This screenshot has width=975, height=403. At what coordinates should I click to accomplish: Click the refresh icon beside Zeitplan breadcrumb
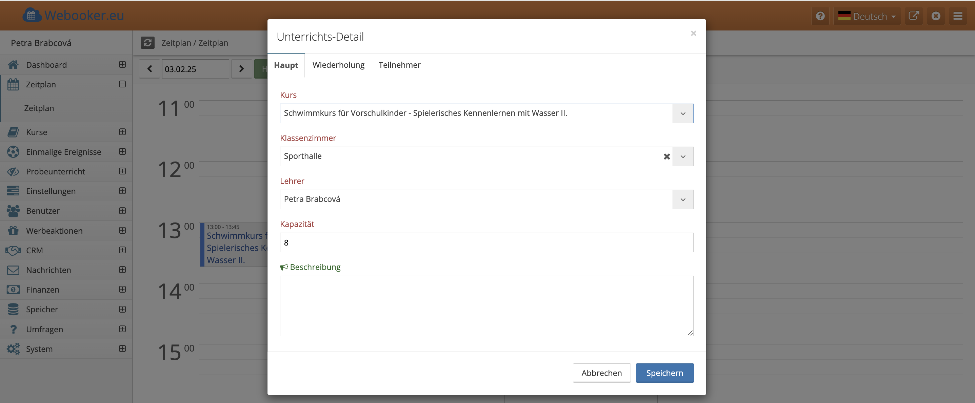pyautogui.click(x=147, y=43)
